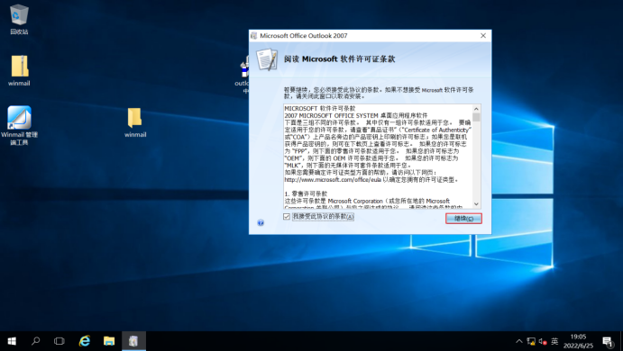623x351 pixels.
Task: Open taskbar search
Action: pyautogui.click(x=36, y=341)
